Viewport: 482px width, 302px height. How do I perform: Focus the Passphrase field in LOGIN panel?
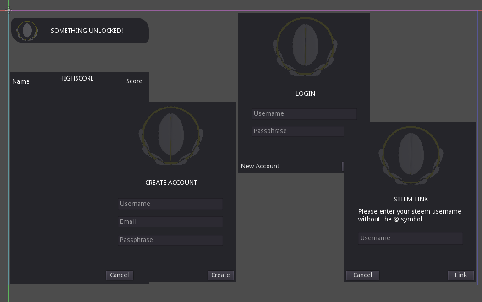pyautogui.click(x=298, y=131)
